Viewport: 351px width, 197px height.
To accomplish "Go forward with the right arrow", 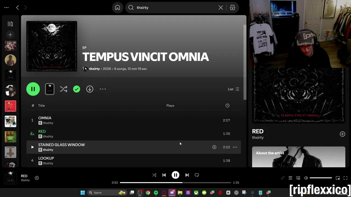I will click(26, 8).
